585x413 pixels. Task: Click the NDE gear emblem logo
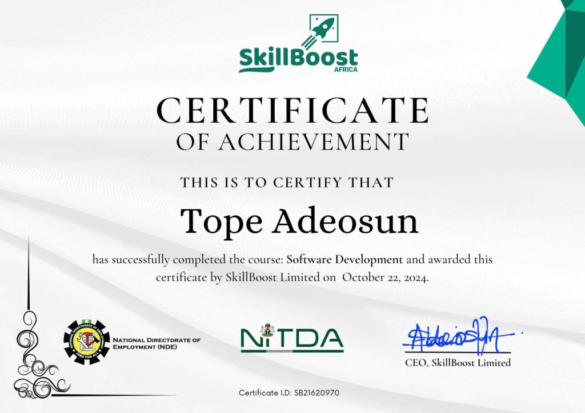[x=87, y=342]
